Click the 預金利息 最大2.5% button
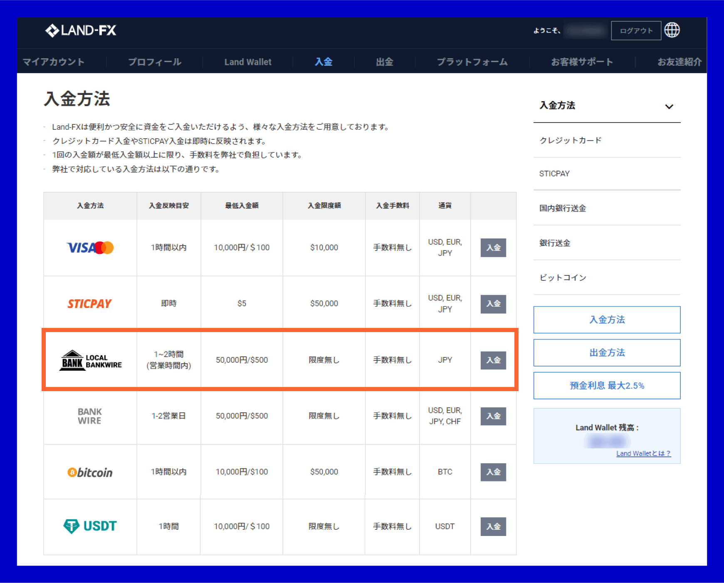The image size is (724, 583). pos(607,386)
